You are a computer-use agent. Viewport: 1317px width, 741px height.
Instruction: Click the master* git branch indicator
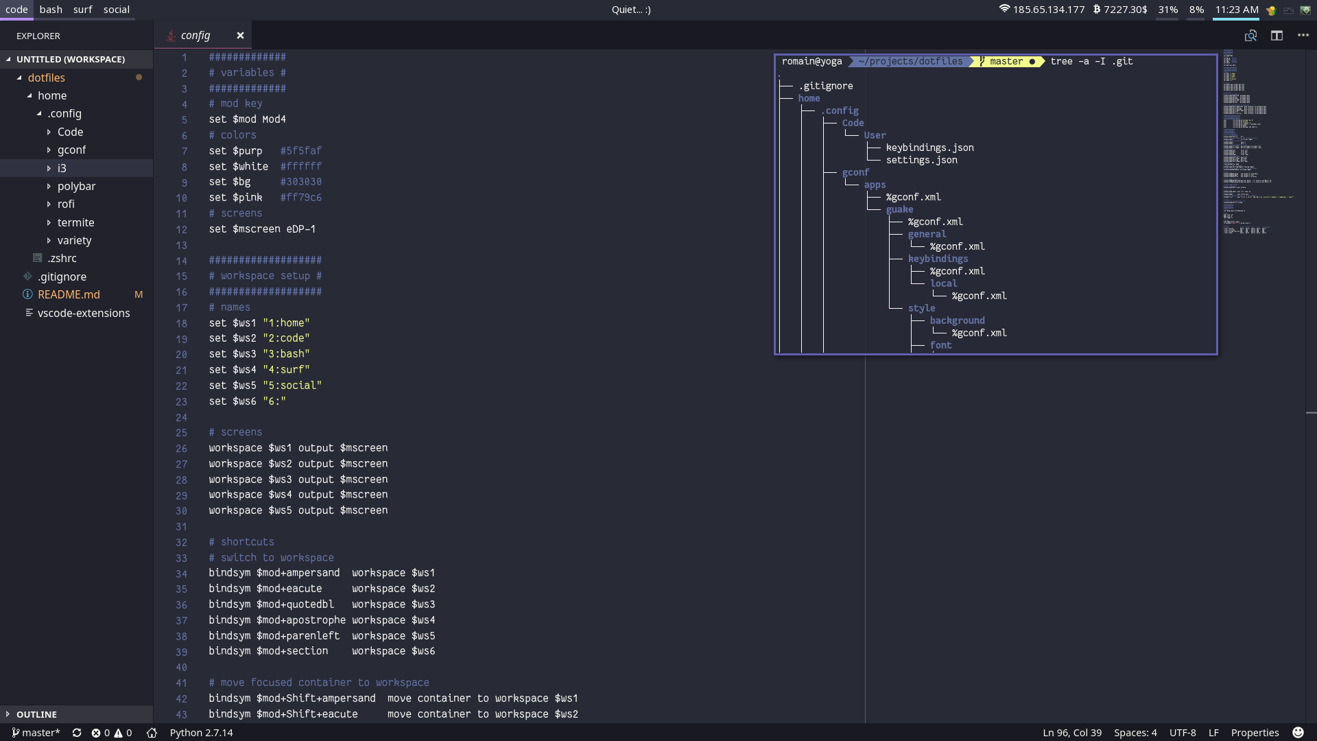point(36,733)
